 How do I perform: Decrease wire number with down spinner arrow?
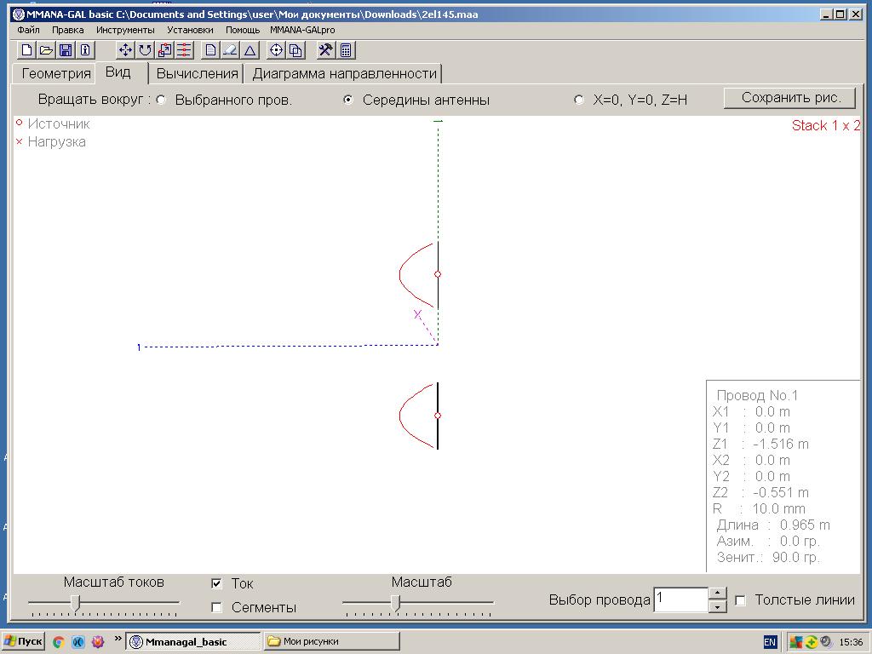pyautogui.click(x=718, y=605)
